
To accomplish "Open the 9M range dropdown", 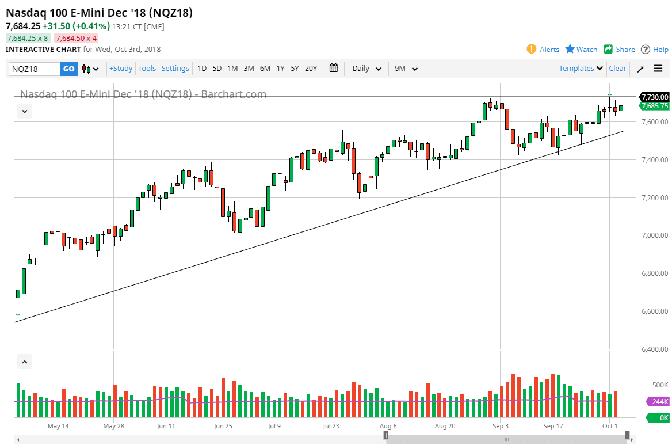I will point(406,68).
